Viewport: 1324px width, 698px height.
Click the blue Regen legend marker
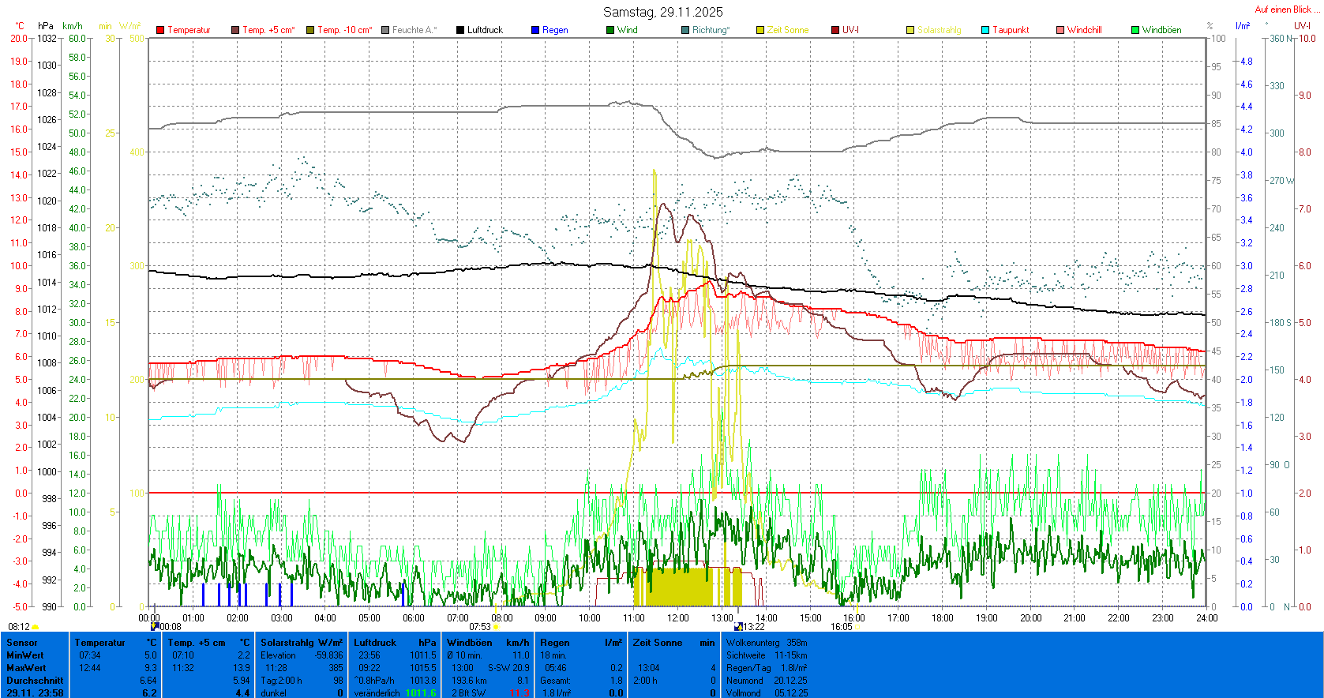coord(535,30)
